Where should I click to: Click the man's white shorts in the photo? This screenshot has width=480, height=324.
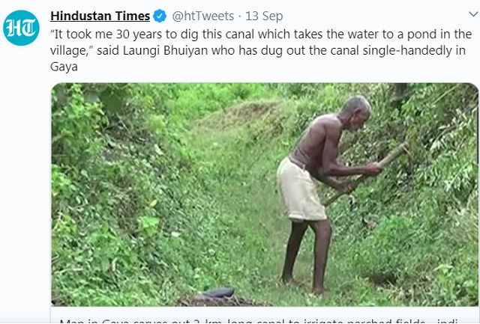pos(300,190)
